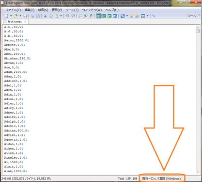The image size is (202, 182).
Task: Open the ヘルプ(H) menu
Action: [112, 10]
